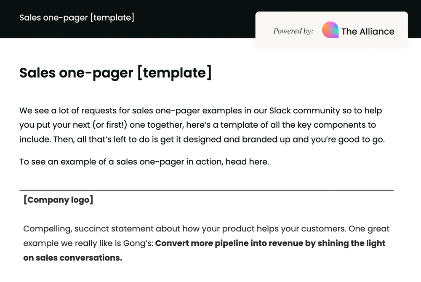Image resolution: width=421 pixels, height=282 pixels.
Task: Click the large bold 'Sales one-pager [template]' heading
Action: [x=115, y=73]
